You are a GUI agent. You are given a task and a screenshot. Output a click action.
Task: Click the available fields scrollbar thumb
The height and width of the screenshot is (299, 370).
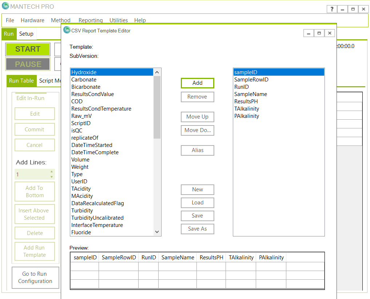[157, 107]
